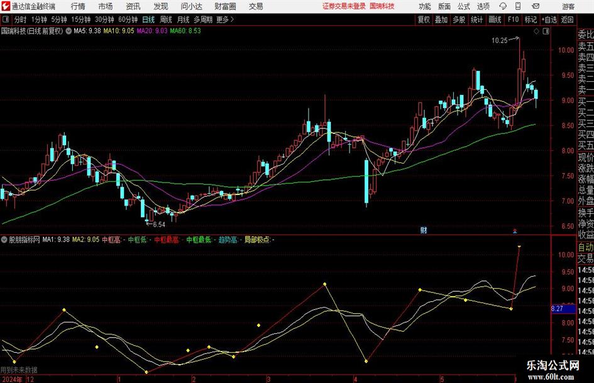Open the 交易 menu
The image size is (594, 383).
256,6
